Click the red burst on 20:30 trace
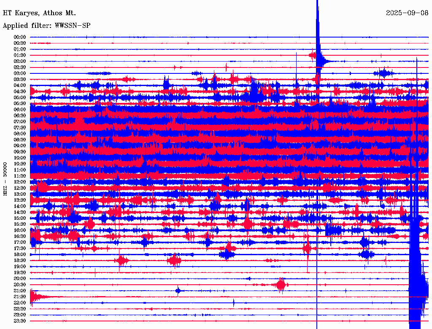Image resolution: width=432 pixels, height=329 pixels. (281, 285)
